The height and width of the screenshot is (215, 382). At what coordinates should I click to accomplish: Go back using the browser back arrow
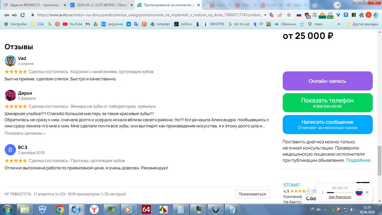(6, 15)
